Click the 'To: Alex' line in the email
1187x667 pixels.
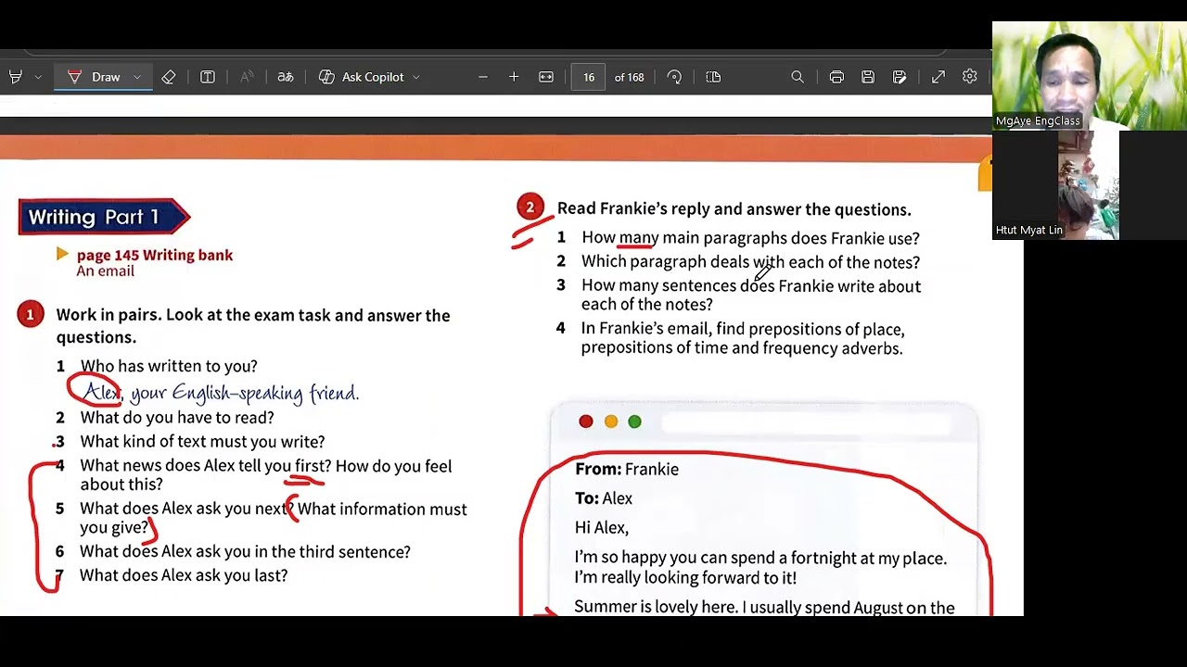click(x=604, y=498)
